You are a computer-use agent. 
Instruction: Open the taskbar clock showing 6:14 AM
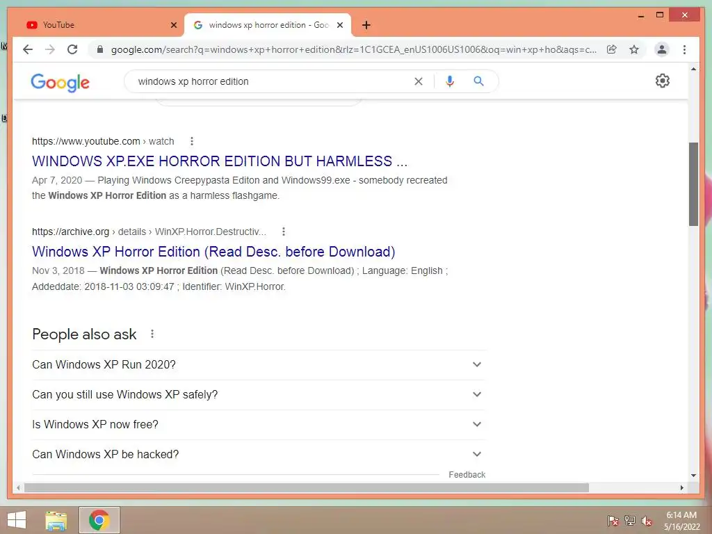click(x=681, y=521)
